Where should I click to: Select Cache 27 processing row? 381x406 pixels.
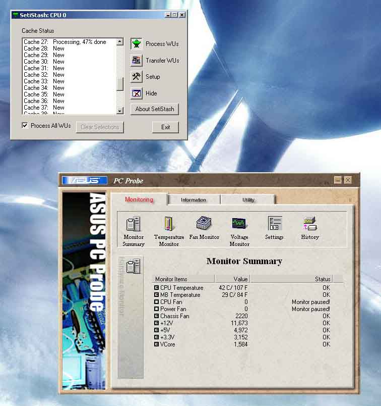69,42
